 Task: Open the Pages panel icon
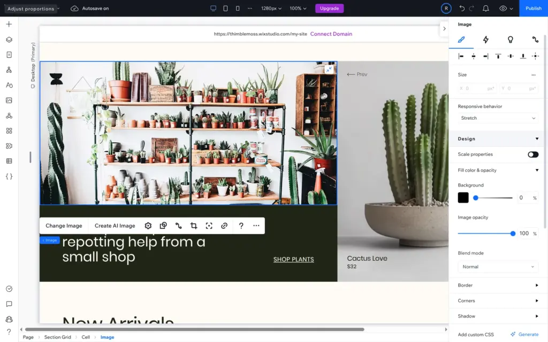9,55
